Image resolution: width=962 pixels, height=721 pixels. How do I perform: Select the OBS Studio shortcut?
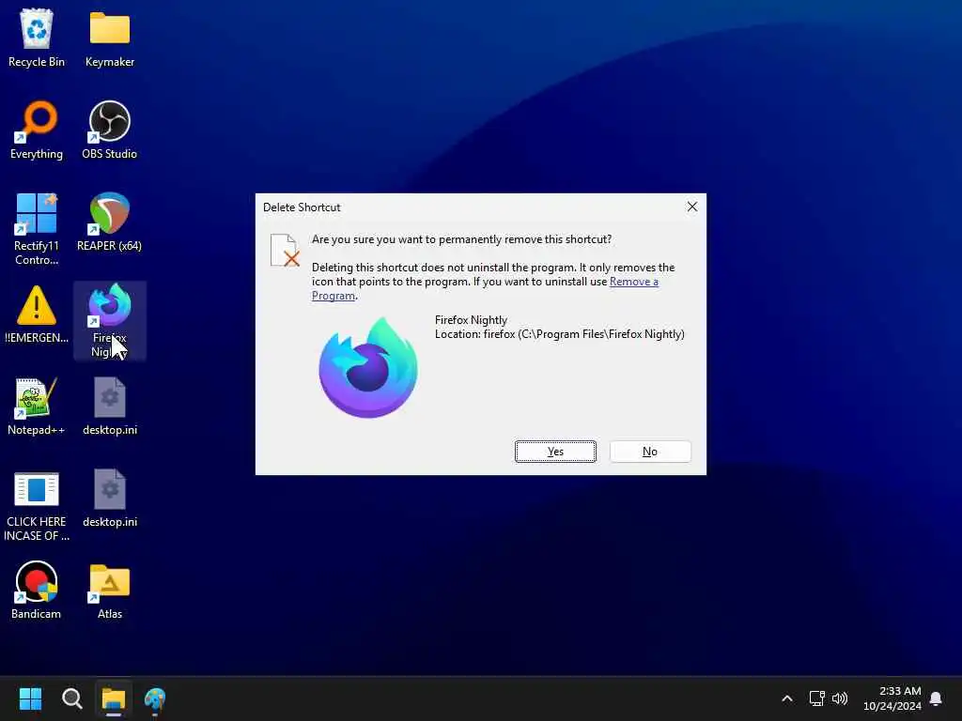[110, 130]
